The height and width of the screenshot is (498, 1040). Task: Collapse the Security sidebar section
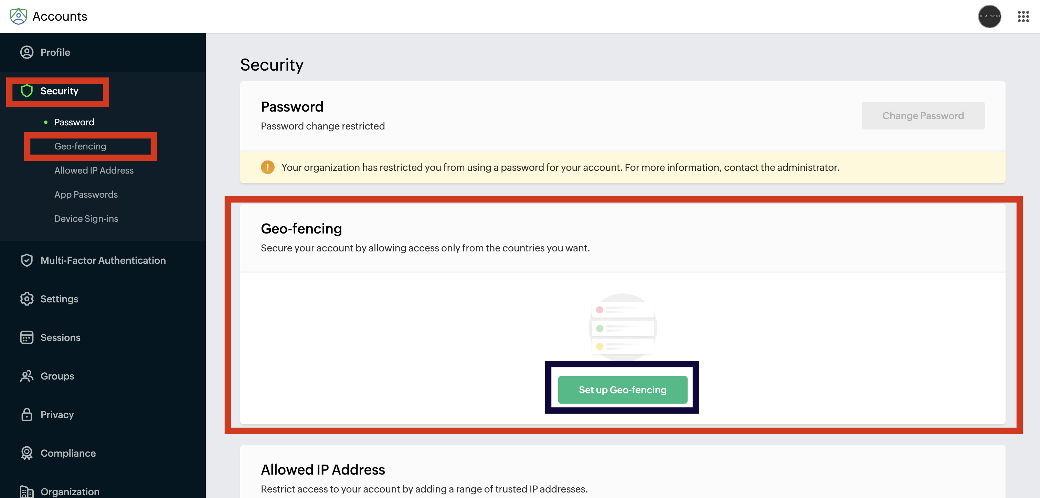[x=59, y=91]
